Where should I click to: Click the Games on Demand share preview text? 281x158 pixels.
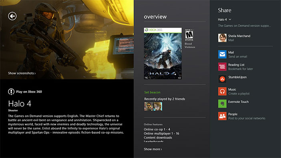245,26
